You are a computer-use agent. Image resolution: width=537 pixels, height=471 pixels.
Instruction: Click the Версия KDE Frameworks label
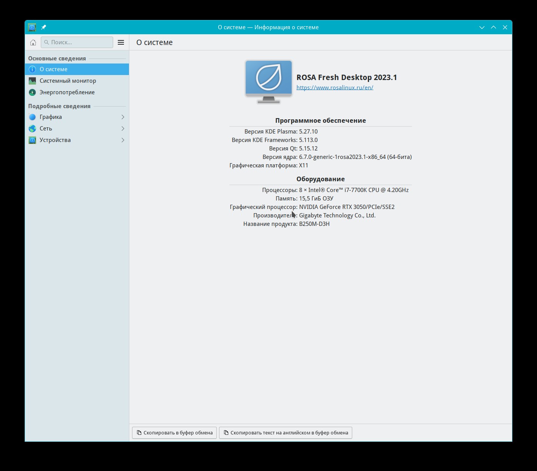[264, 140]
